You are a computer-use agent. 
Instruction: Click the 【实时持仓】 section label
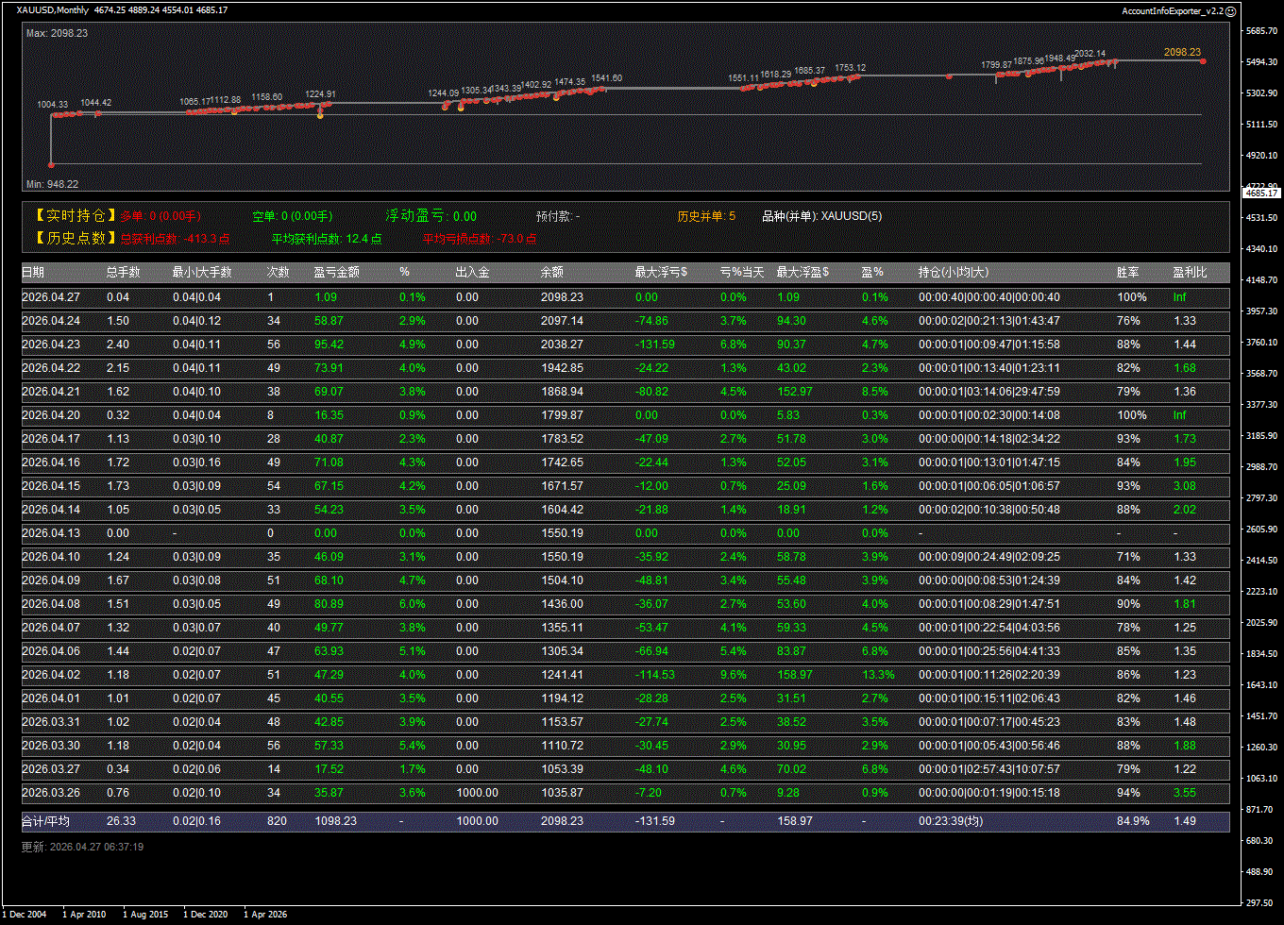coord(76,216)
